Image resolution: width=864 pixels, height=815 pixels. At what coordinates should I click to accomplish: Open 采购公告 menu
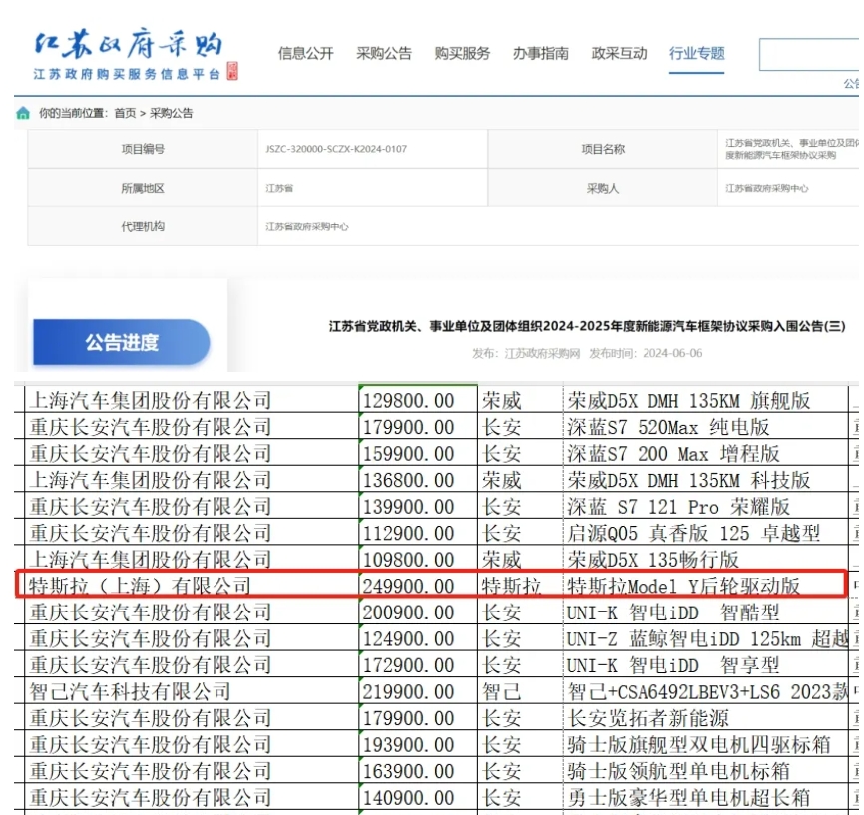click(384, 54)
